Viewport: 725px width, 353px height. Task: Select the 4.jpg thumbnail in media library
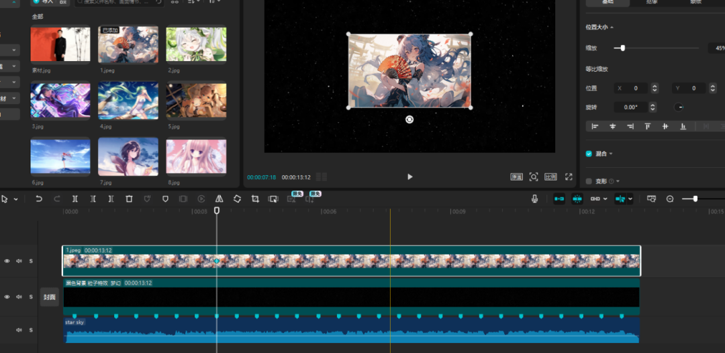[x=128, y=101]
